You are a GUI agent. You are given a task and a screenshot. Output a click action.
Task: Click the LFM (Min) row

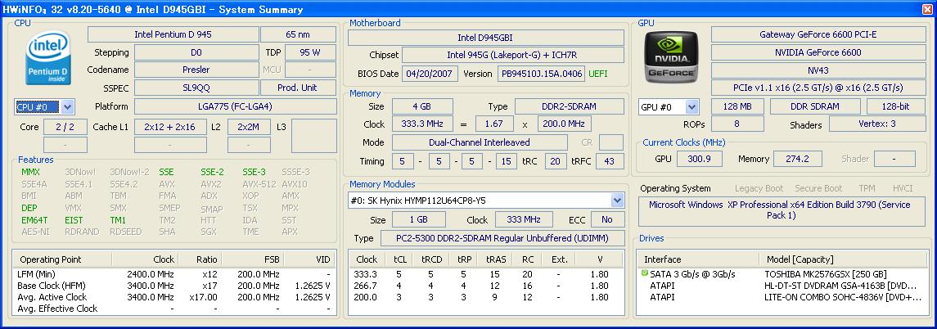click(x=173, y=274)
